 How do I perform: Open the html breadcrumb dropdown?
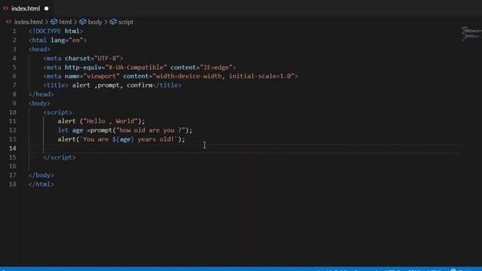tap(66, 22)
